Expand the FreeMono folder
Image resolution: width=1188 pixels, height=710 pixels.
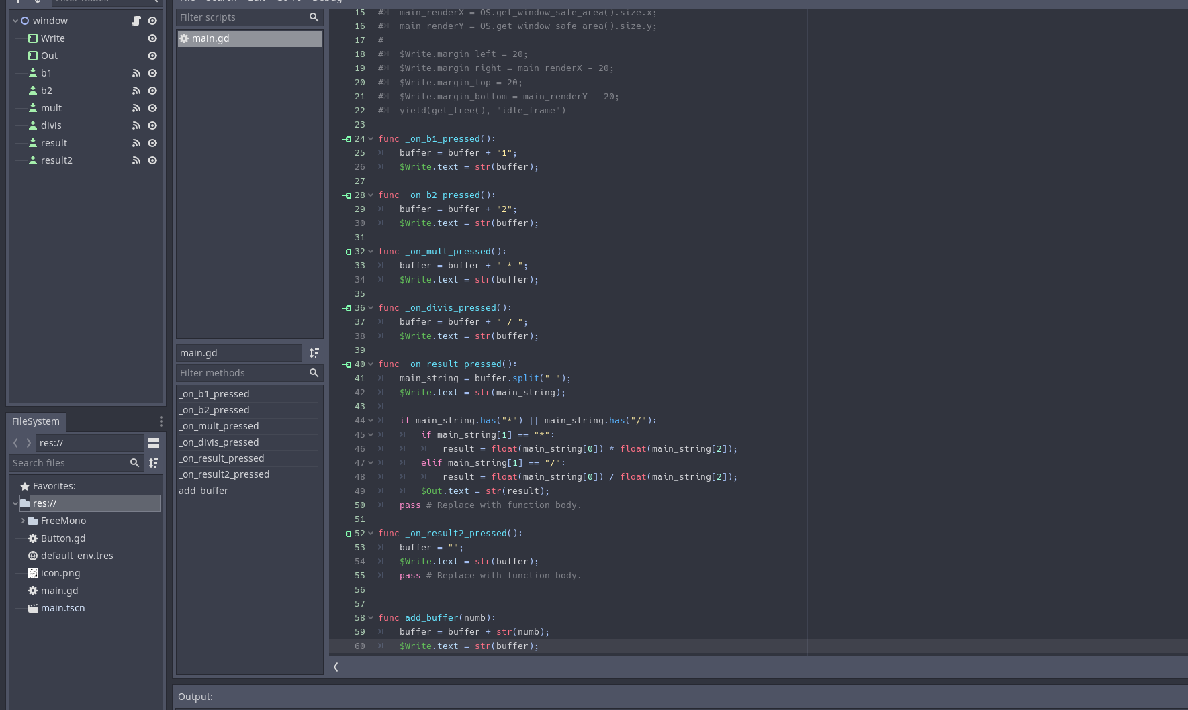pos(23,521)
